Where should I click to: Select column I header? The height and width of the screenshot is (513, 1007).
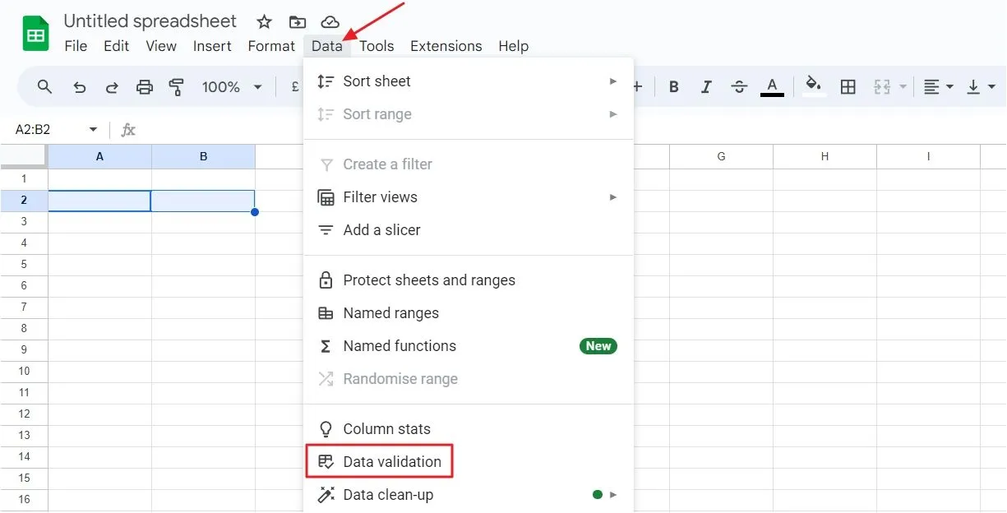(x=928, y=156)
